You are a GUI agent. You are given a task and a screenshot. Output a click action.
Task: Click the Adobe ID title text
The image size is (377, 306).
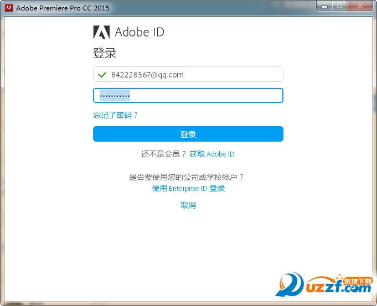pos(140,32)
